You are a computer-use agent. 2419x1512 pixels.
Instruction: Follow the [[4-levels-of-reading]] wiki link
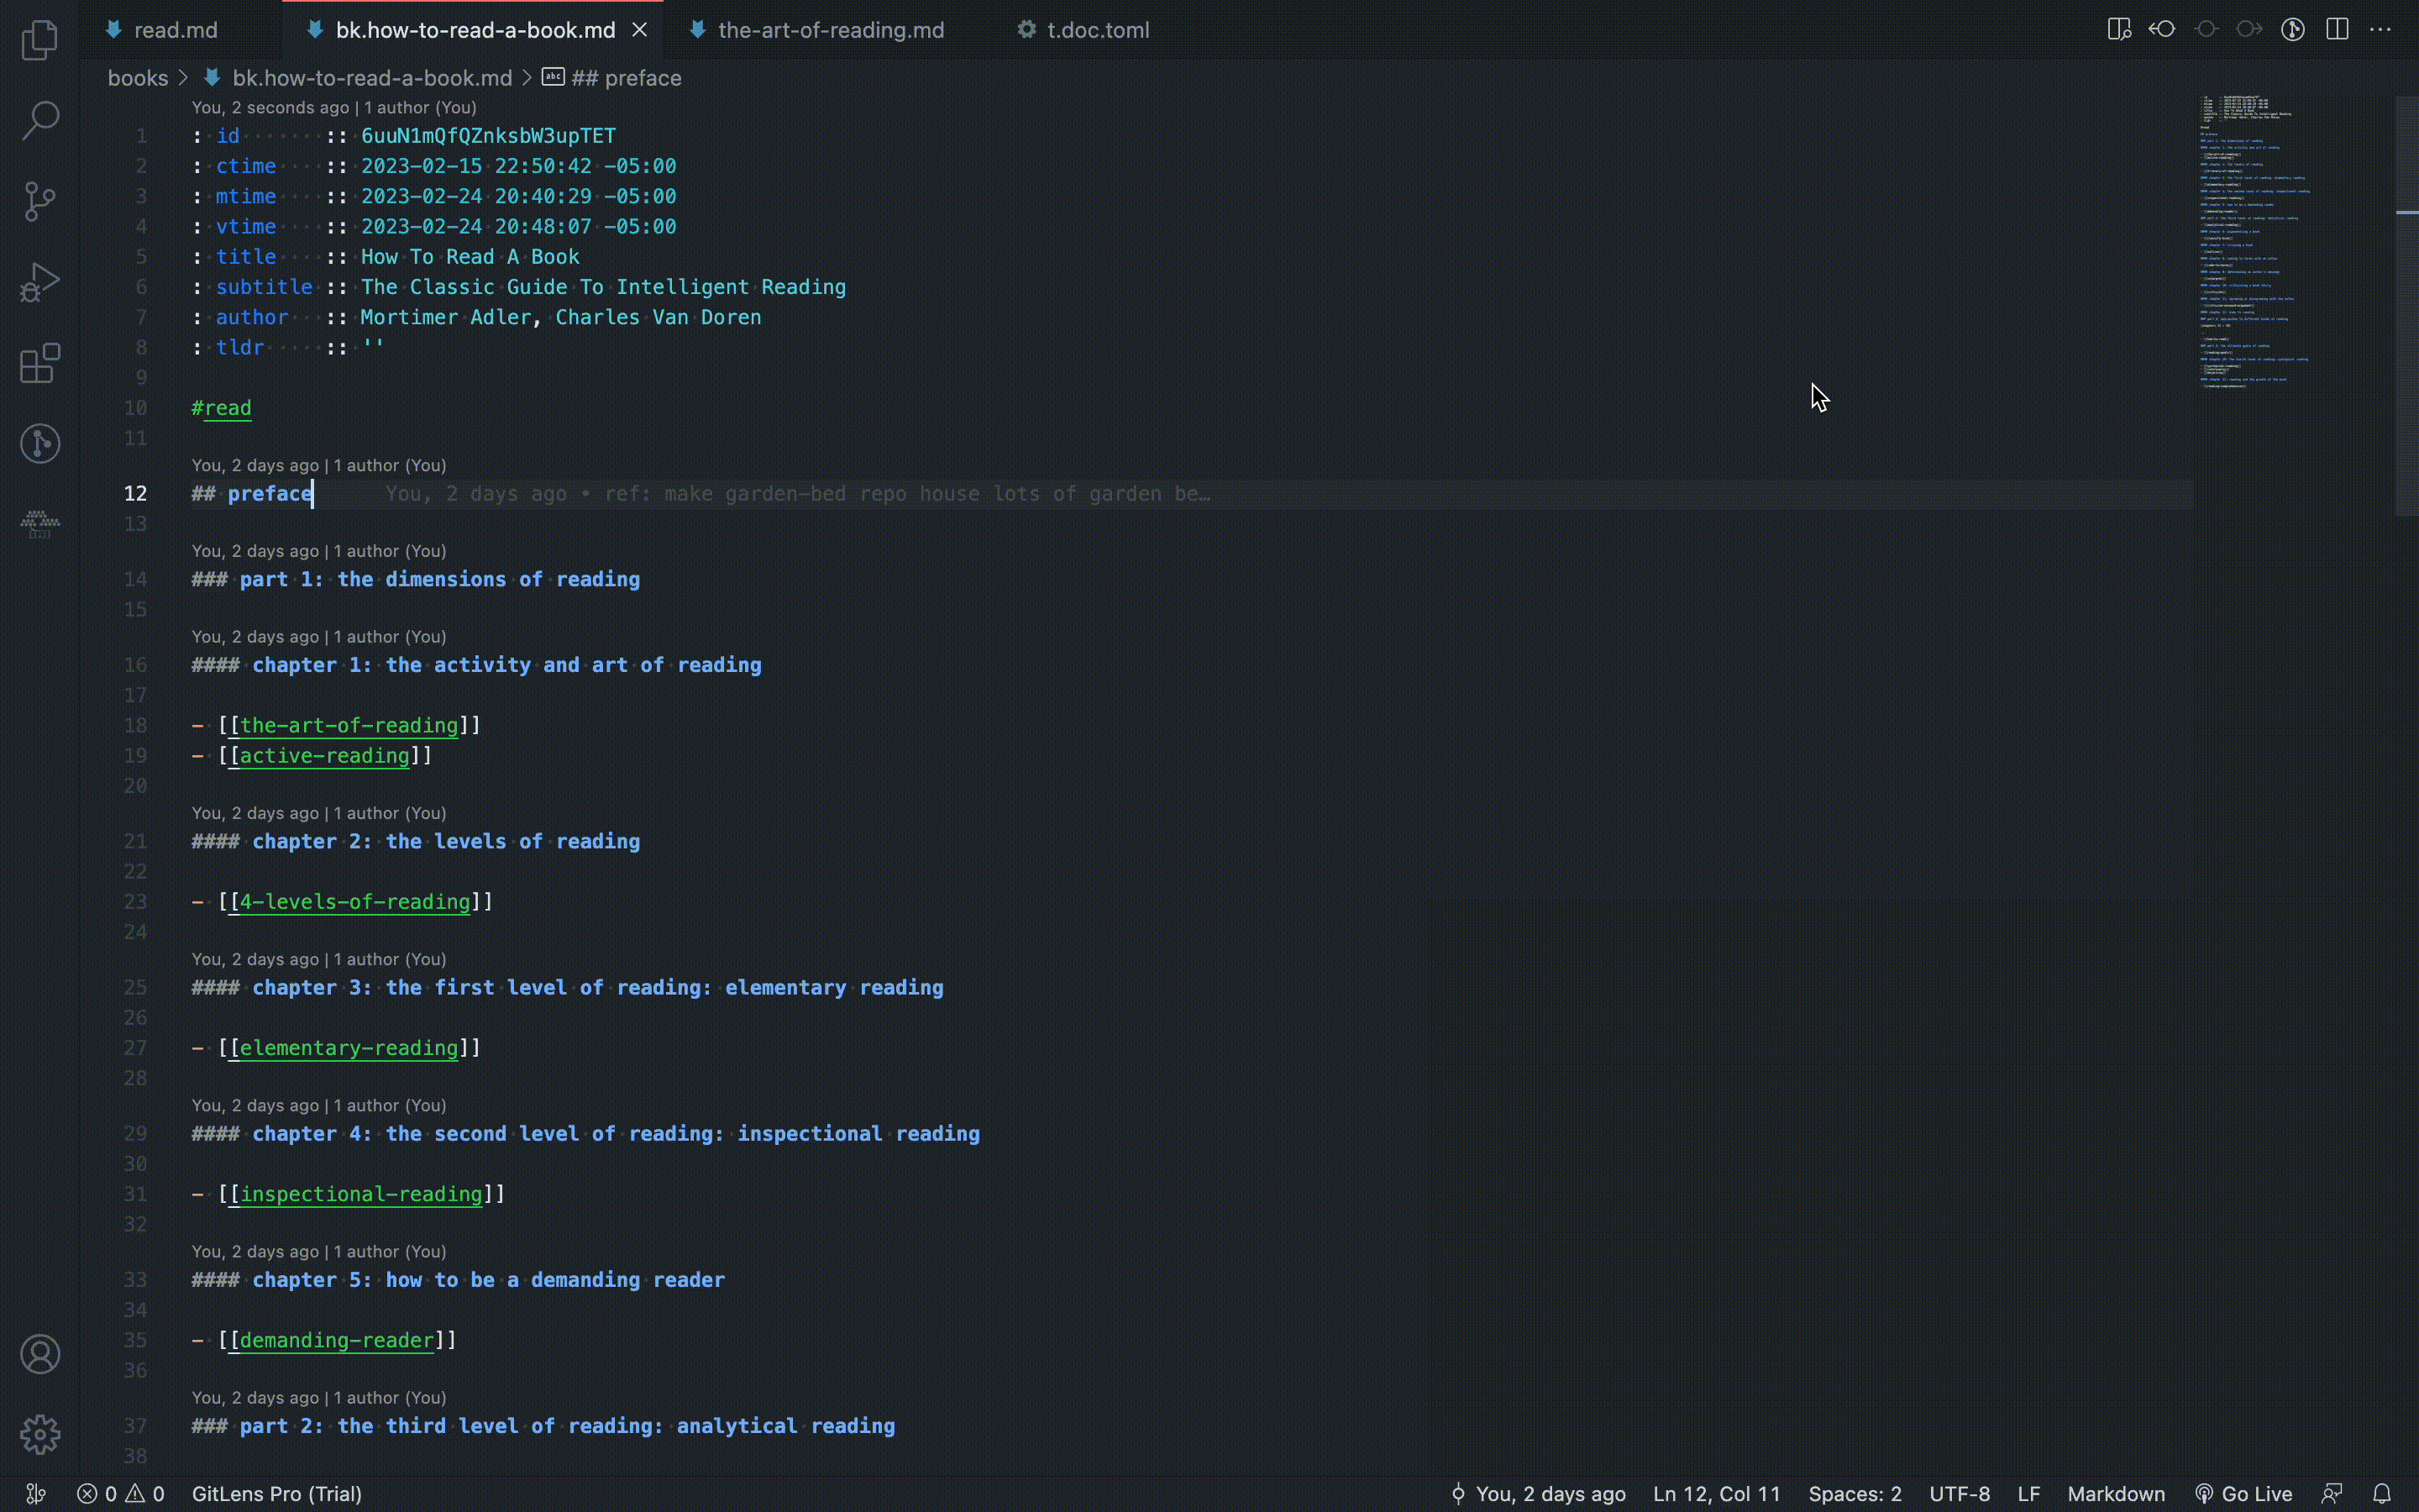(x=354, y=901)
